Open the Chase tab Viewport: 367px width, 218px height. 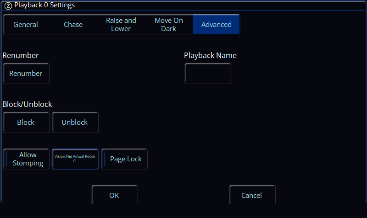(73, 25)
